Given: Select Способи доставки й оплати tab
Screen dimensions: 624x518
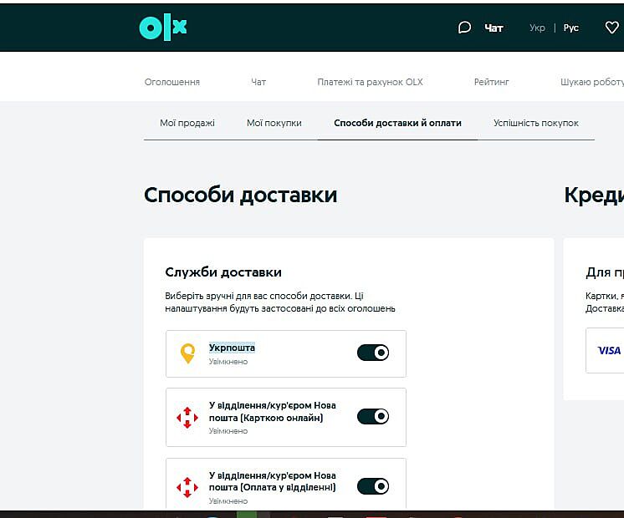Looking at the screenshot, I should [x=397, y=123].
